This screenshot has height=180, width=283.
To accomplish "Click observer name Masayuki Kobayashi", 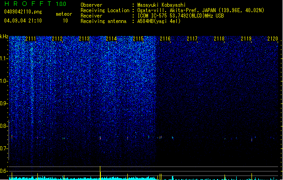I will point(162,5).
